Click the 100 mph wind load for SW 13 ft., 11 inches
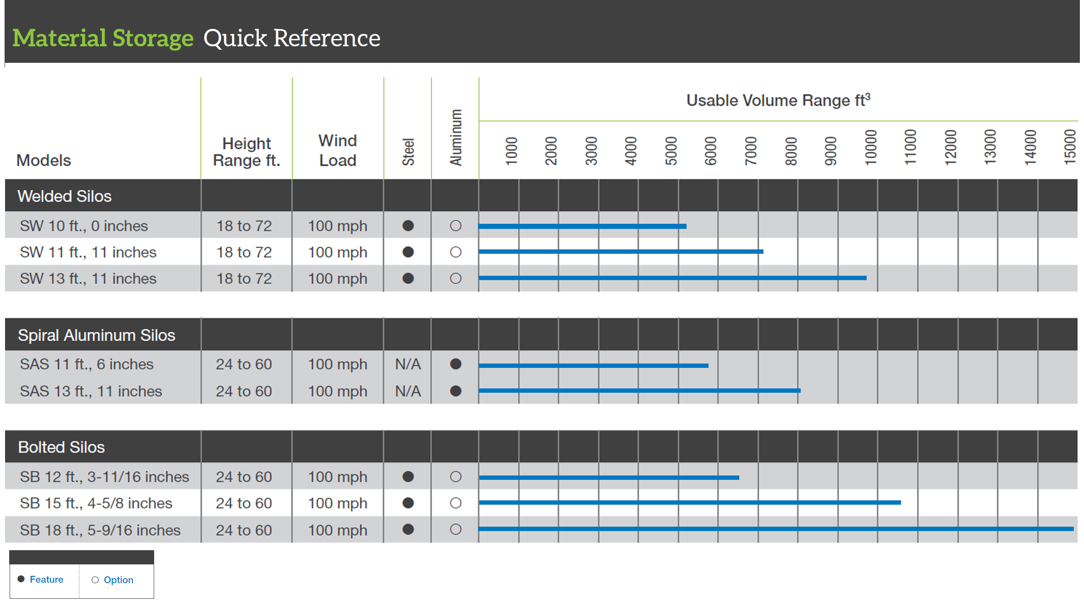1084x602 pixels. pyautogui.click(x=338, y=279)
